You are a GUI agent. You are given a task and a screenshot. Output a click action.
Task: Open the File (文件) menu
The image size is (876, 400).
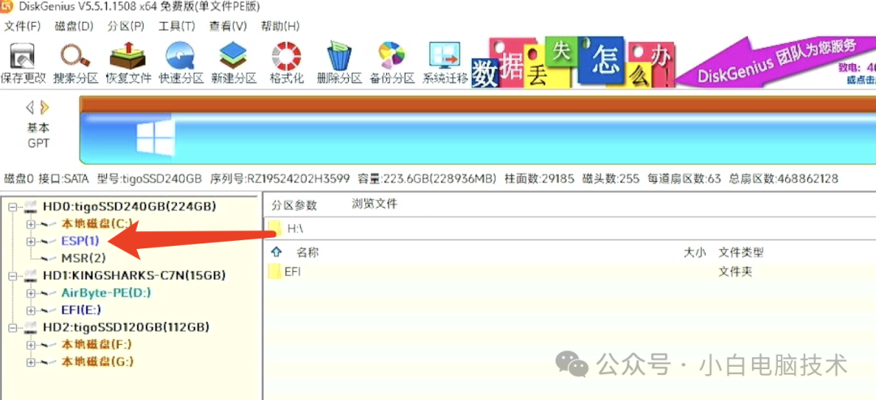tap(23, 26)
